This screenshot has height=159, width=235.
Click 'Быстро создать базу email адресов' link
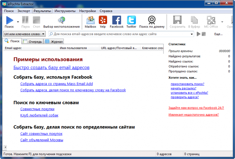tap(51, 67)
